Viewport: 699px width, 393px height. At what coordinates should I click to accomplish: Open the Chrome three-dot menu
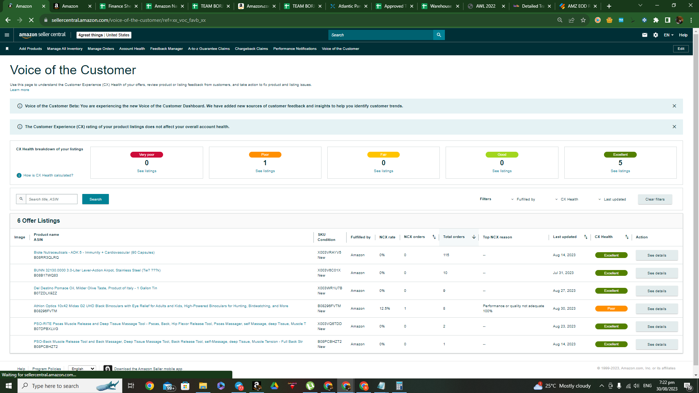(x=691, y=20)
